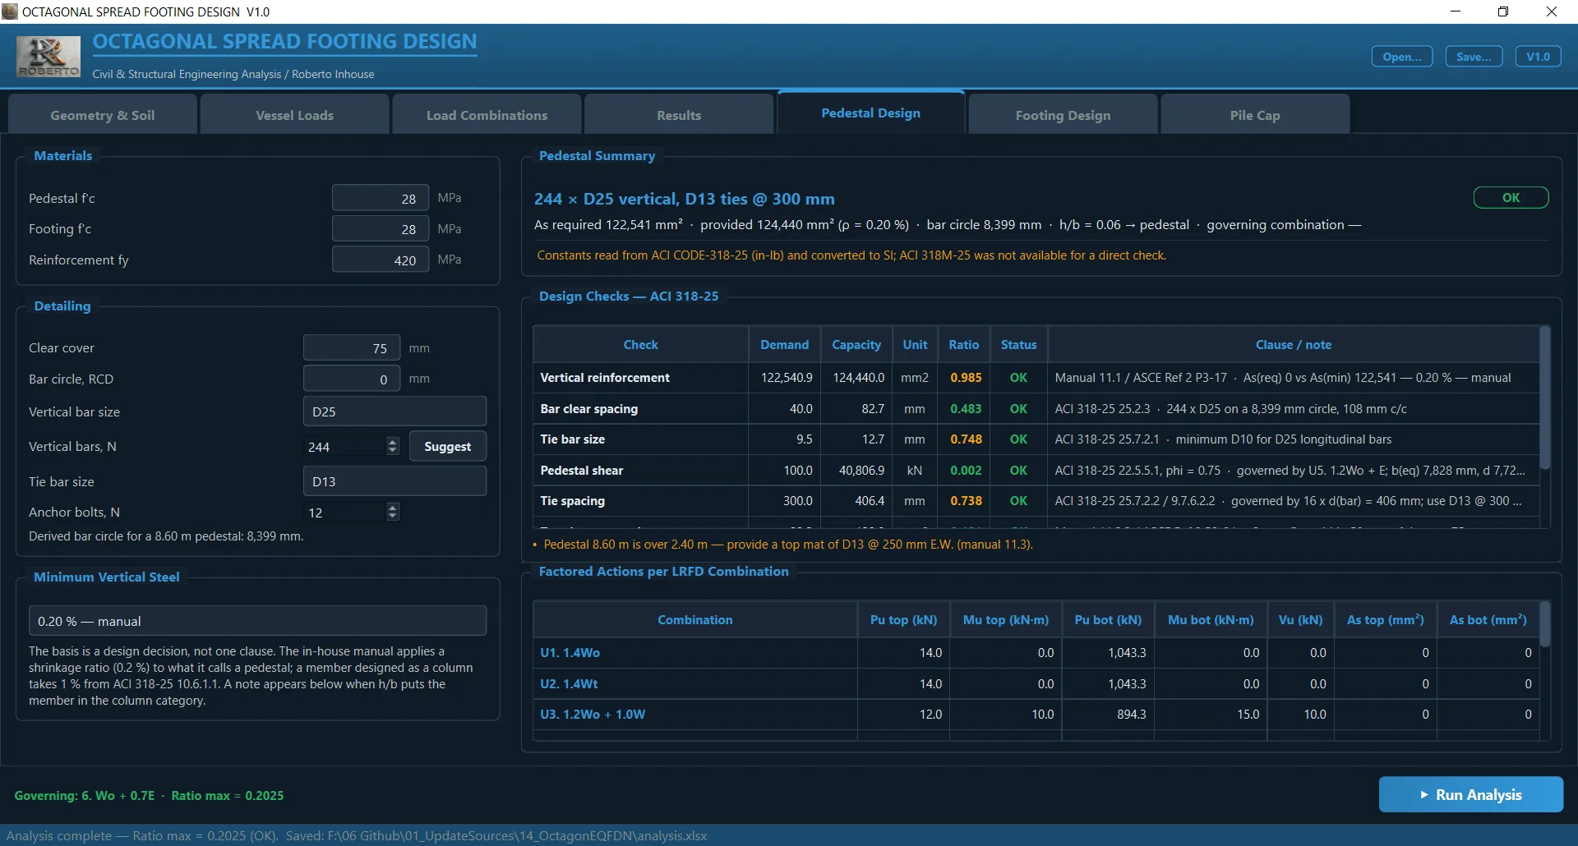Click the Mu bot (kN·m) column header
This screenshot has height=846, width=1578.
[1211, 620]
